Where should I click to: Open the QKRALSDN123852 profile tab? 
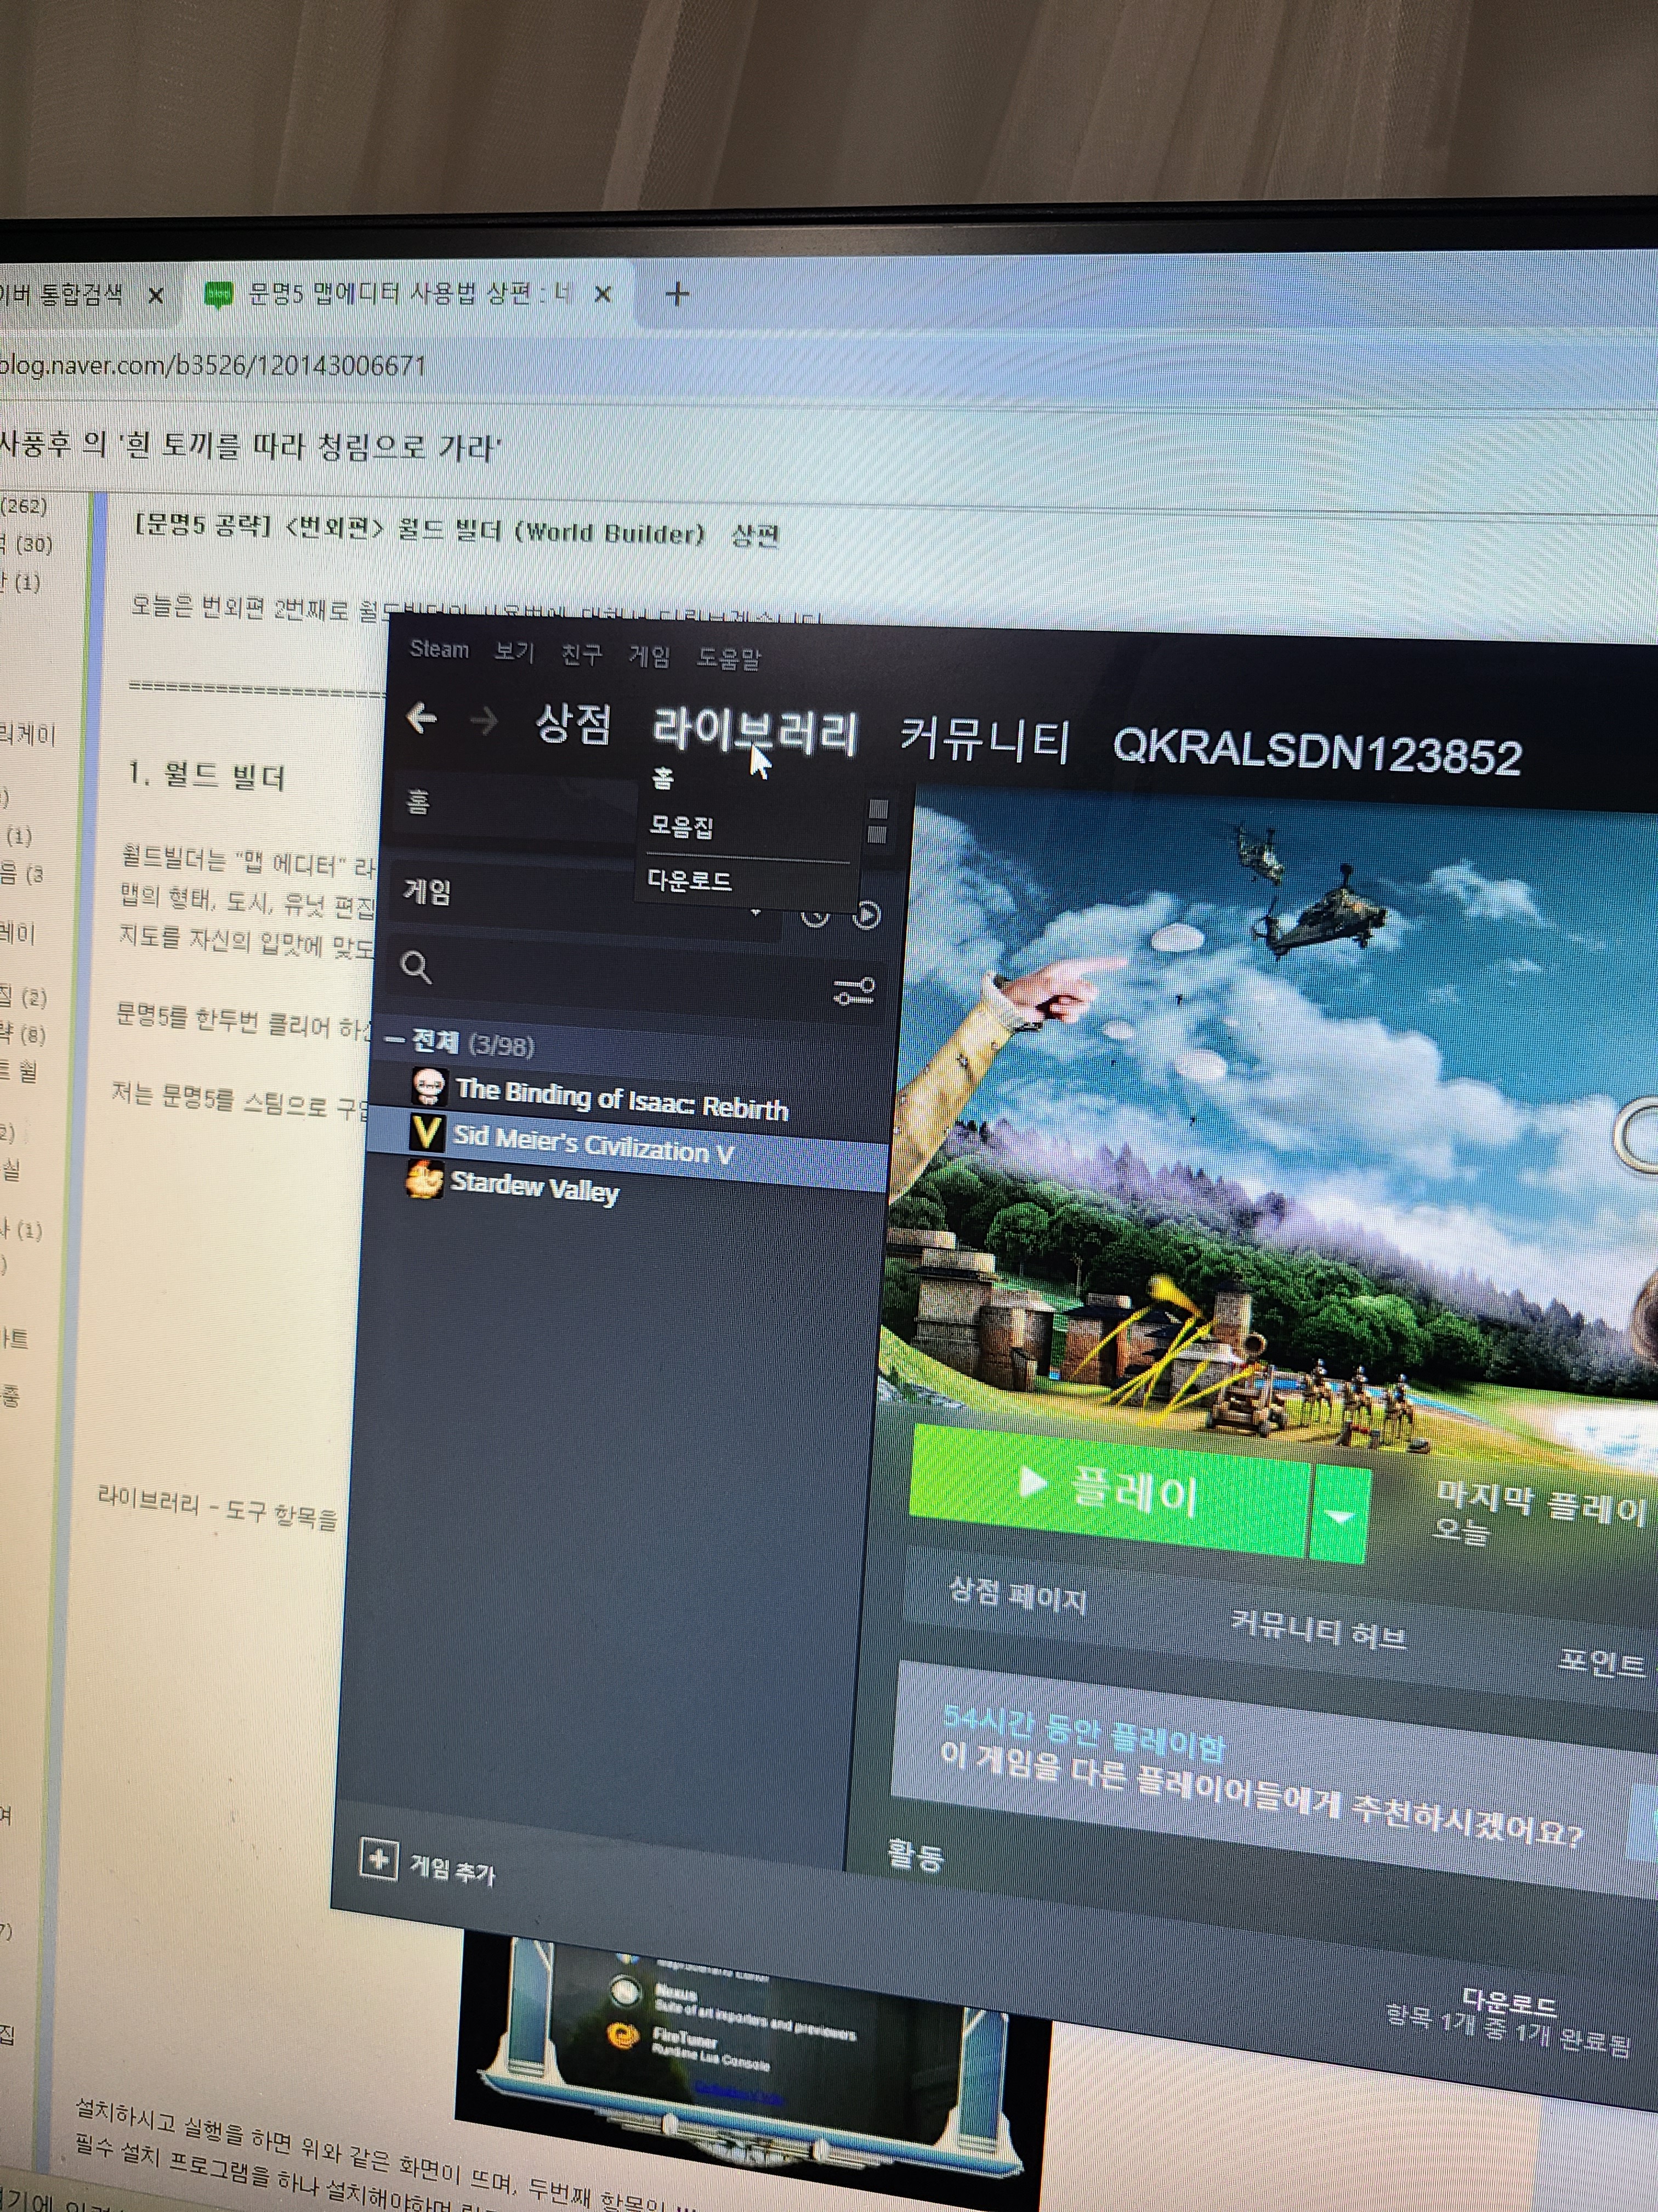(1316, 751)
